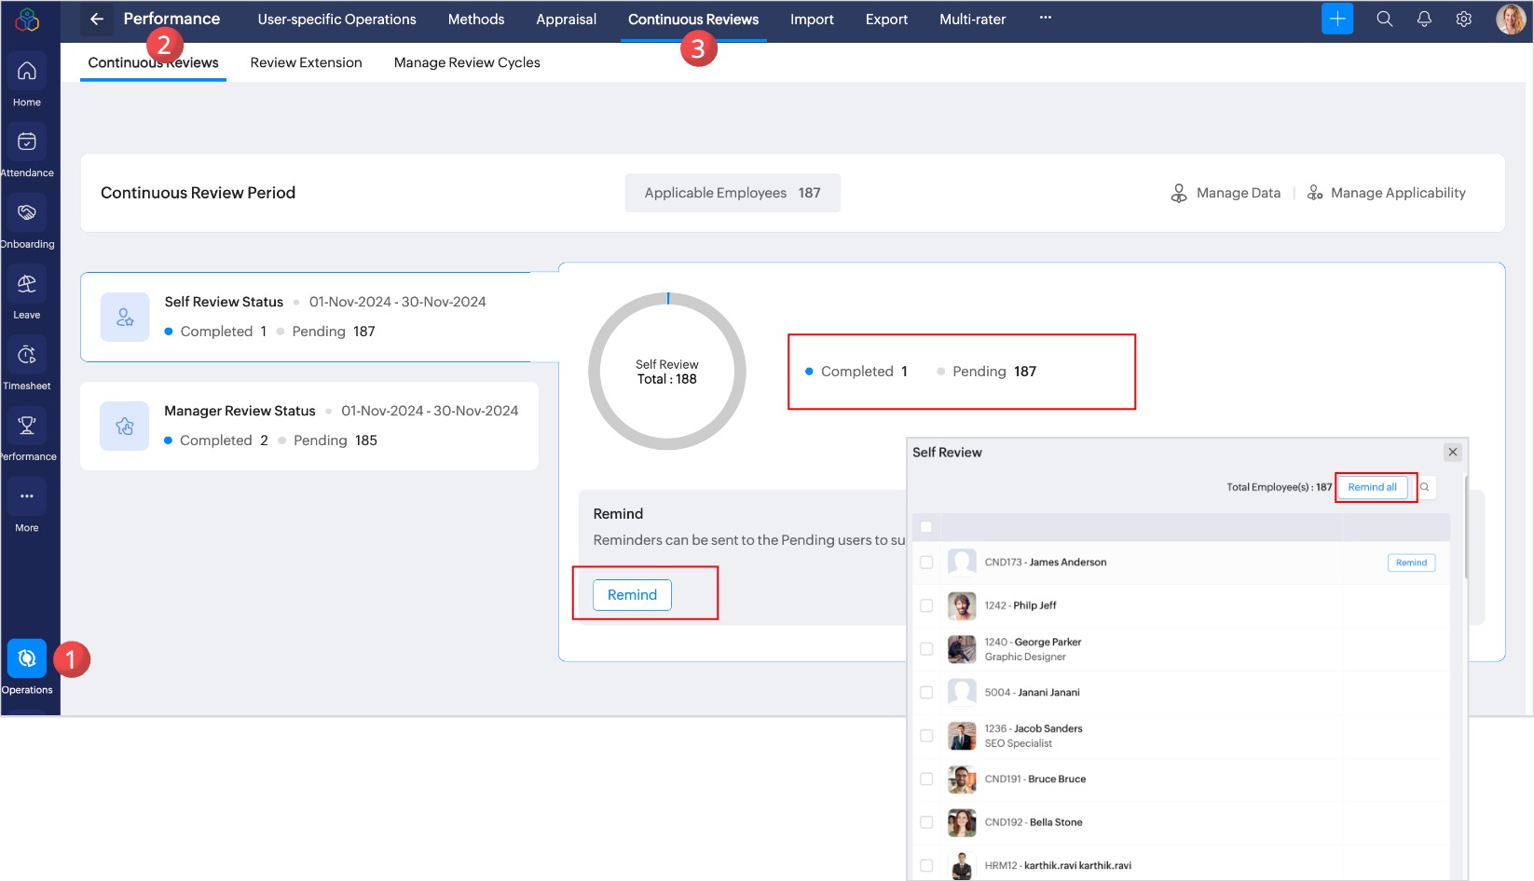This screenshot has width=1534, height=881.
Task: Click the blue plus add button
Action: pos(1337,20)
